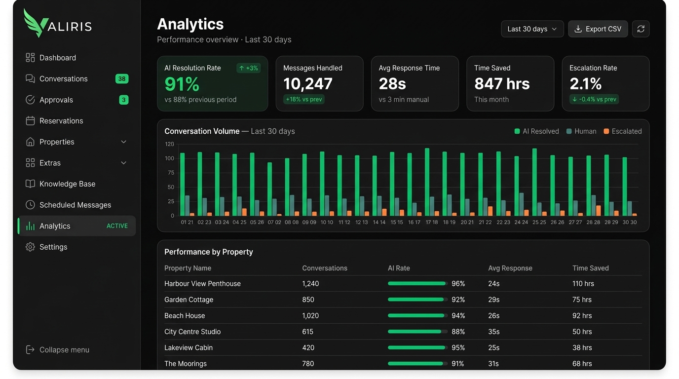Go to Conversations in the sidebar
Viewport: 679px width, 379px height.
coord(76,79)
